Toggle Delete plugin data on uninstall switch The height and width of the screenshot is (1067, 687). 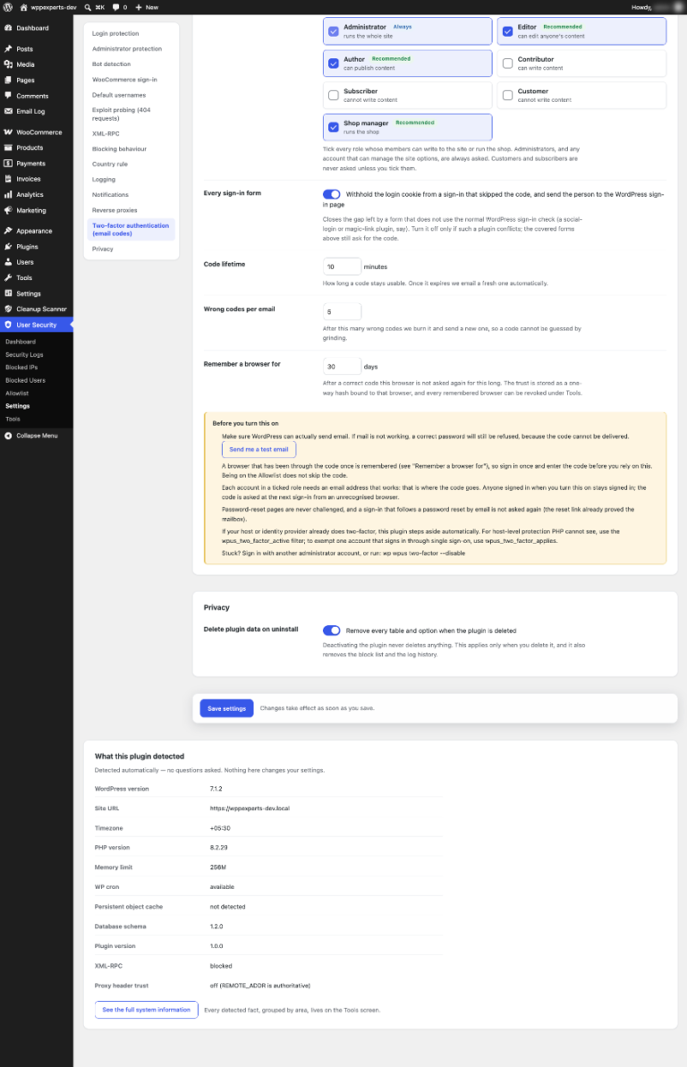pos(332,631)
